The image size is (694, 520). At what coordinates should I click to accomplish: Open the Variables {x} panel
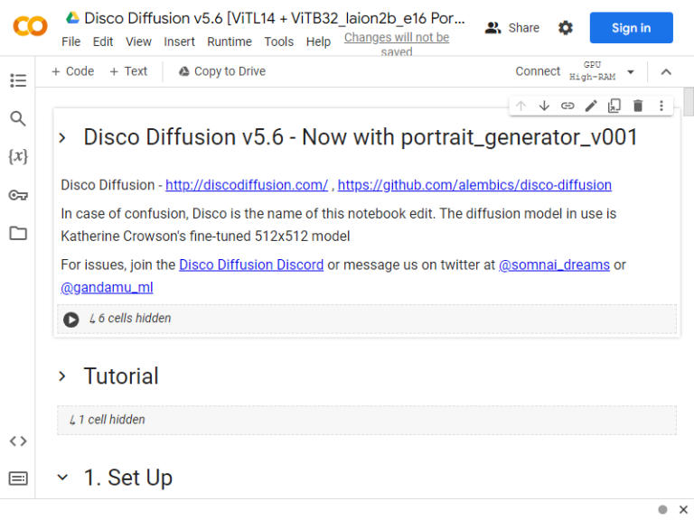click(x=18, y=156)
